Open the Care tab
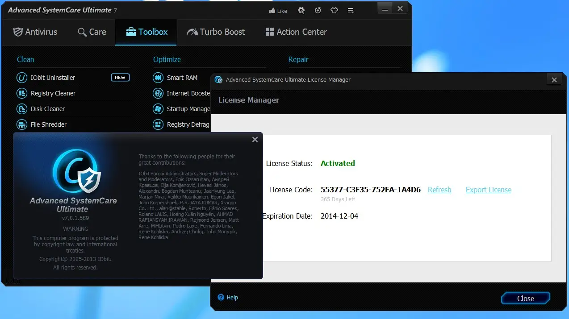This screenshot has width=569, height=319. tap(92, 32)
